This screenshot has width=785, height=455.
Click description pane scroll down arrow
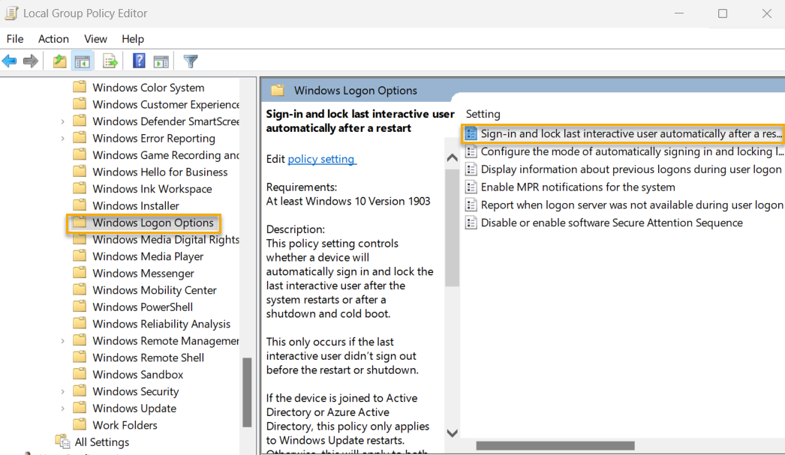point(452,433)
